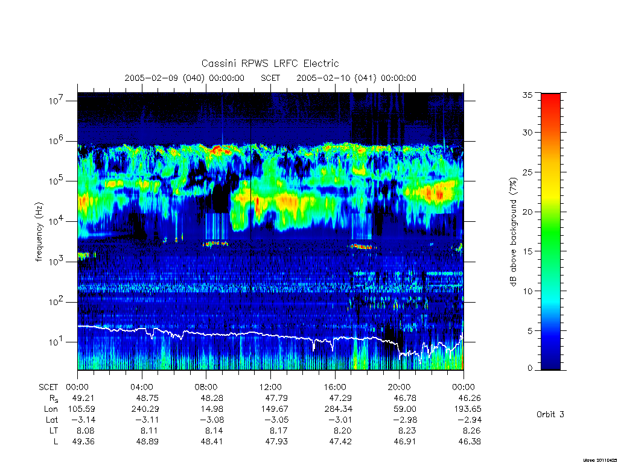Click the Lon value 105.59
The width and height of the screenshot is (618, 463).
point(81,409)
